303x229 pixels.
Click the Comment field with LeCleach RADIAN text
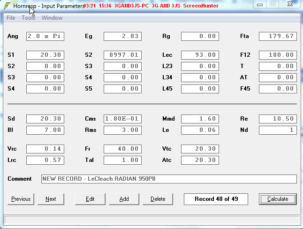(x=169, y=179)
